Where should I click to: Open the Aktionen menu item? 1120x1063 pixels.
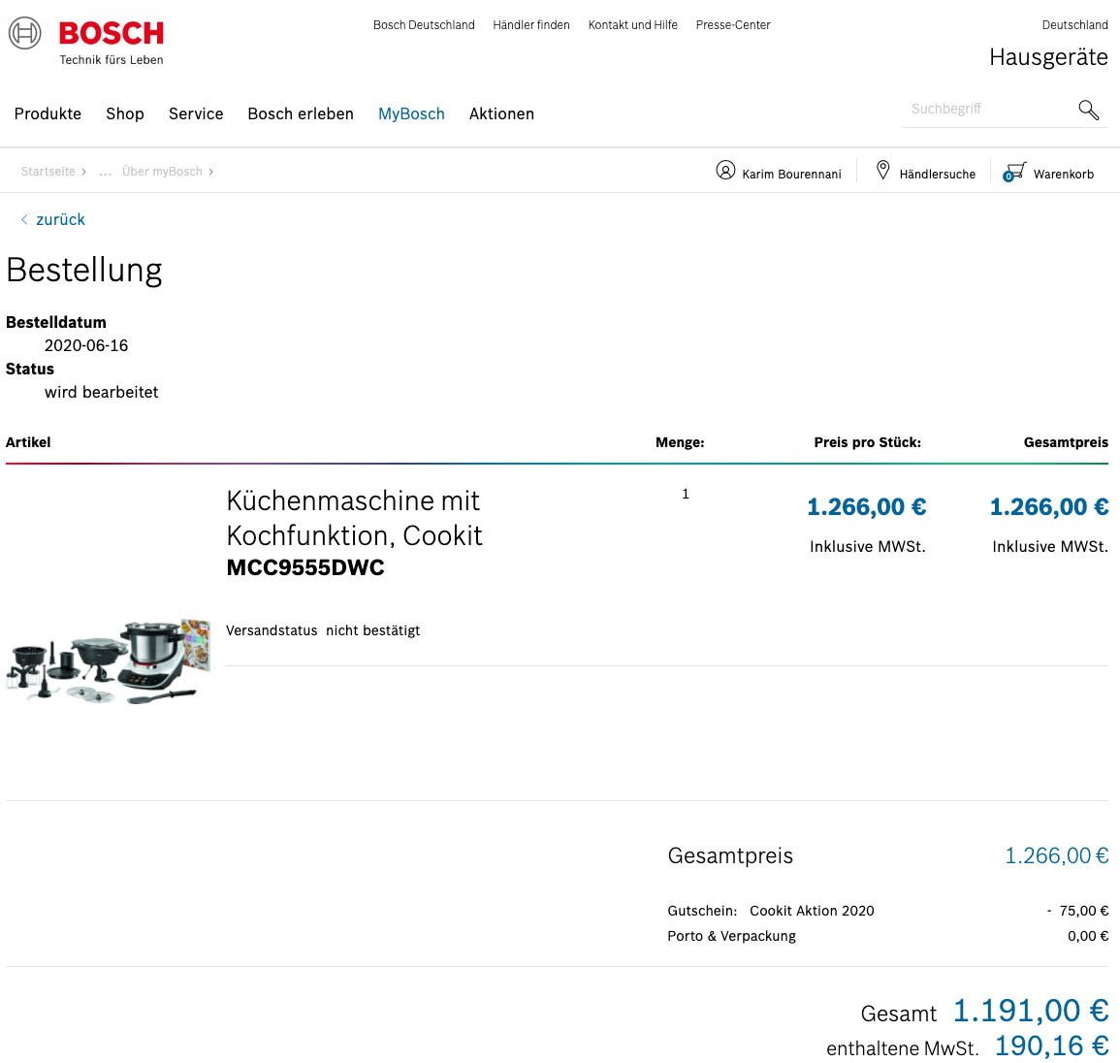(501, 113)
